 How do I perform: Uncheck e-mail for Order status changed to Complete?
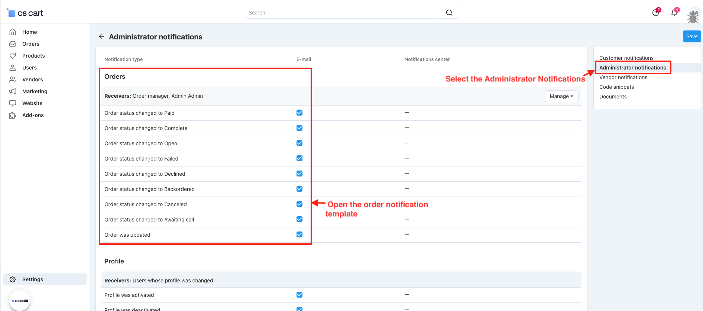point(299,128)
